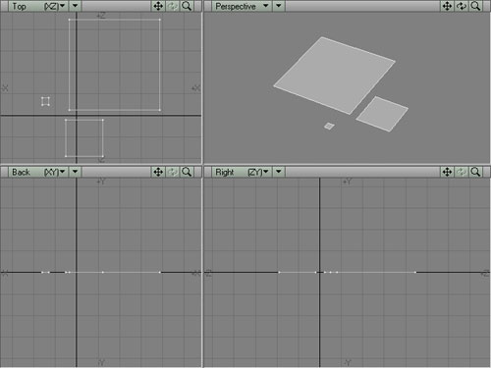Click the pan icon in Right viewport

pyautogui.click(x=447, y=172)
